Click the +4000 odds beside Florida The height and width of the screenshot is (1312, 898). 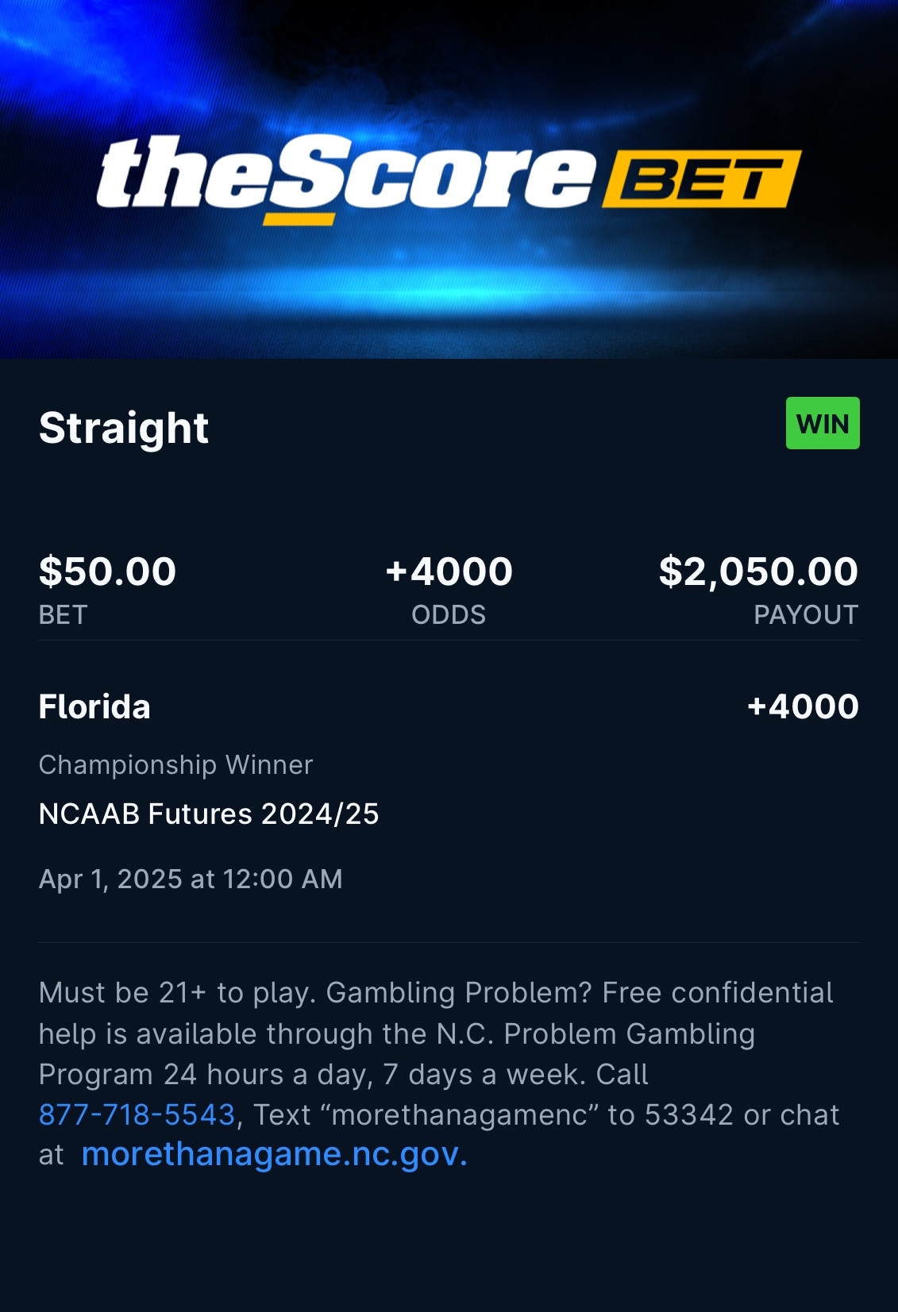[803, 706]
